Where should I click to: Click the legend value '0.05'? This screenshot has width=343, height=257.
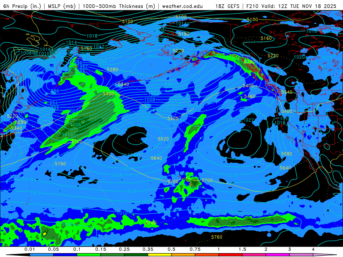click(53, 249)
